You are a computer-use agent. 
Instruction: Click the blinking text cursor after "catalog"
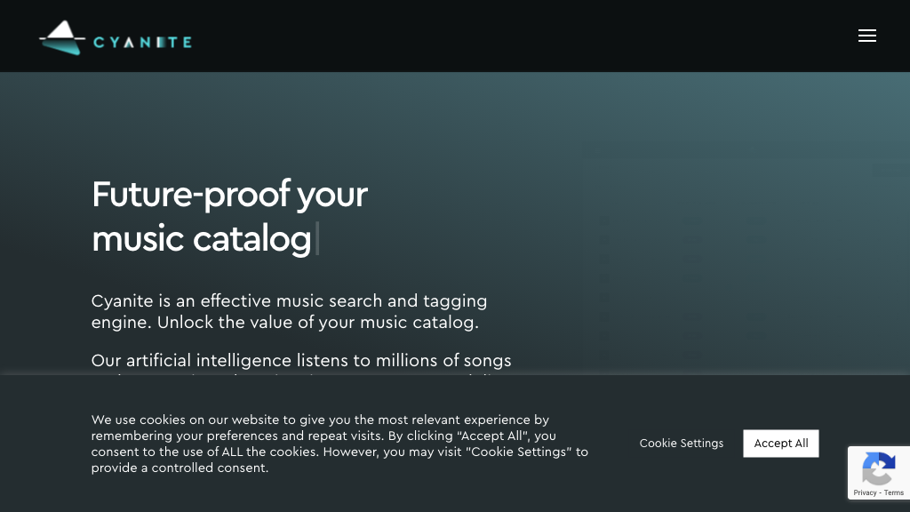click(317, 238)
